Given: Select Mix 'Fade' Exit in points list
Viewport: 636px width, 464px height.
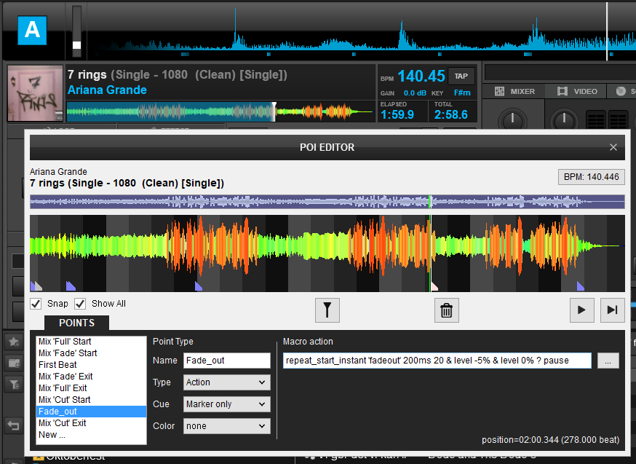Looking at the screenshot, I should coord(91,377).
